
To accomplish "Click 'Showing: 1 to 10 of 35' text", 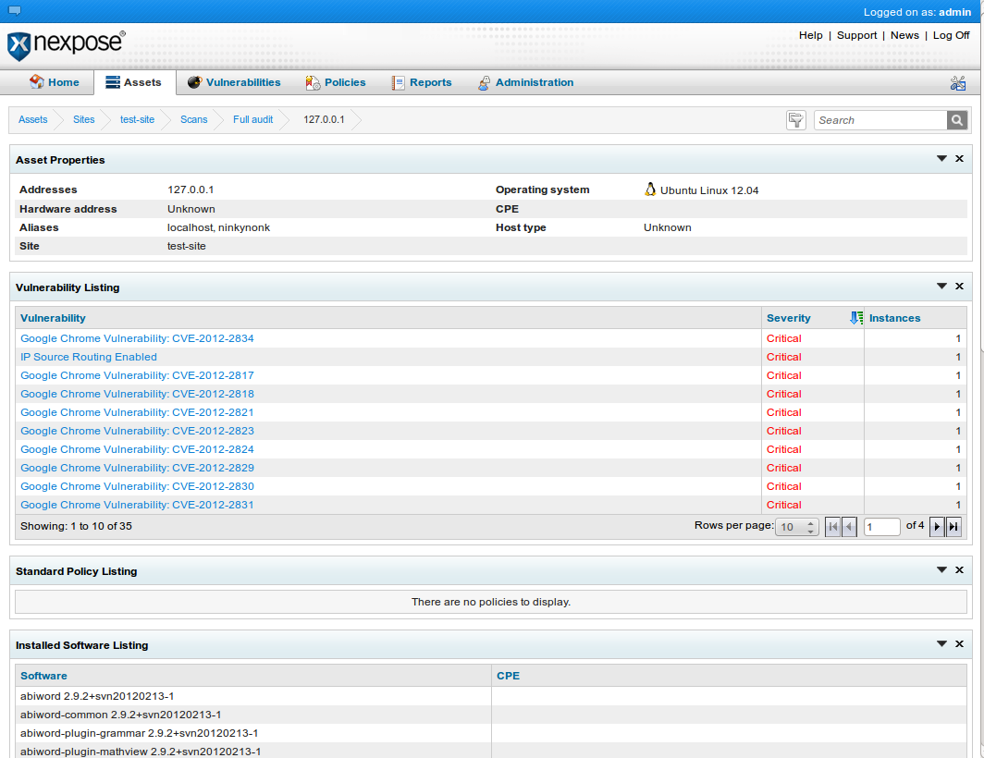I will point(76,526).
